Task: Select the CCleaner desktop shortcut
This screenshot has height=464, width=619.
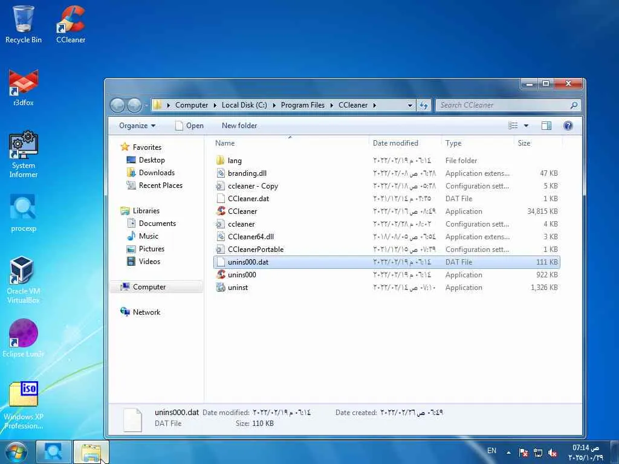Action: [x=71, y=24]
